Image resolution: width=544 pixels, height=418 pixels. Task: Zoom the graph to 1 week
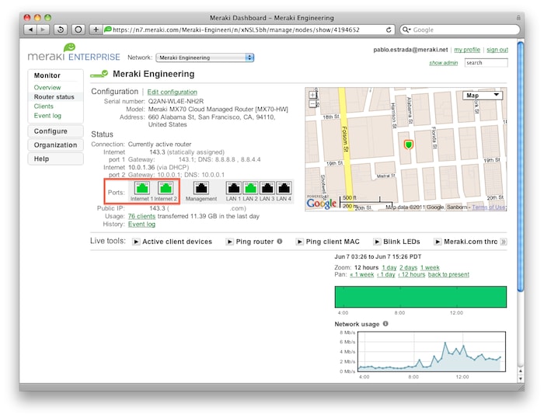pyautogui.click(x=430, y=267)
